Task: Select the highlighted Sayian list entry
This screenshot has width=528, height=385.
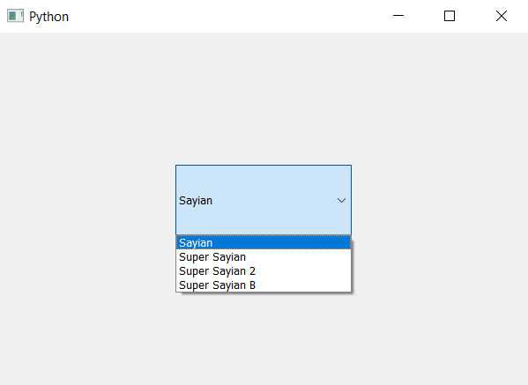Action: point(264,242)
